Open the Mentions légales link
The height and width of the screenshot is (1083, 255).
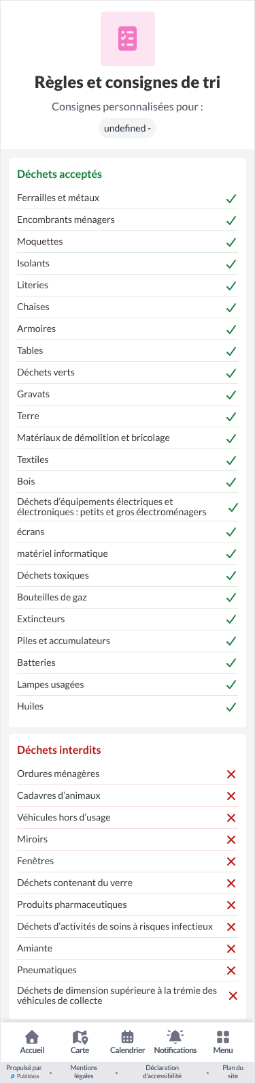click(x=84, y=1072)
